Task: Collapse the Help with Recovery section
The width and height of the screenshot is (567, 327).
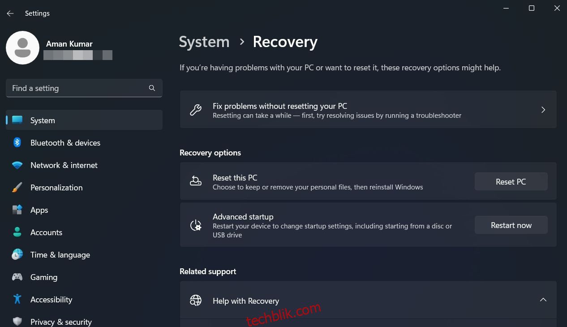Action: (543, 300)
